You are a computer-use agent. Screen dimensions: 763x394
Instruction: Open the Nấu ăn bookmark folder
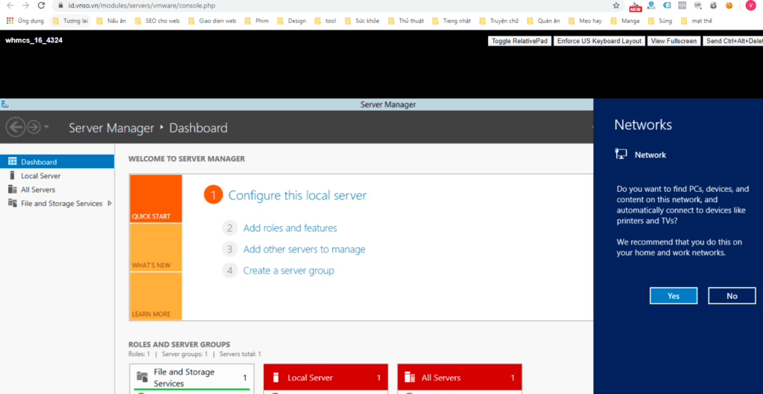[112, 21]
